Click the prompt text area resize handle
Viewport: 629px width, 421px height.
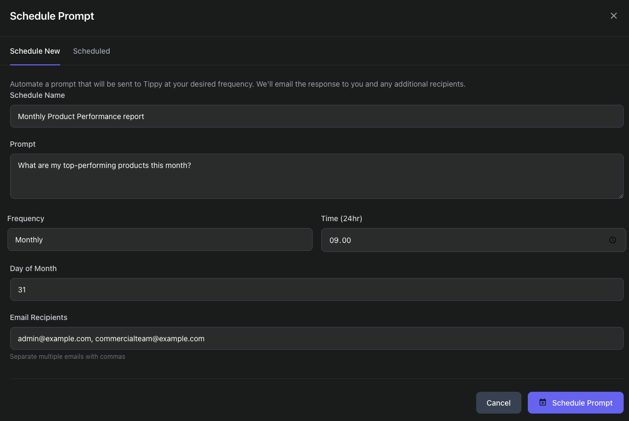coord(620,196)
